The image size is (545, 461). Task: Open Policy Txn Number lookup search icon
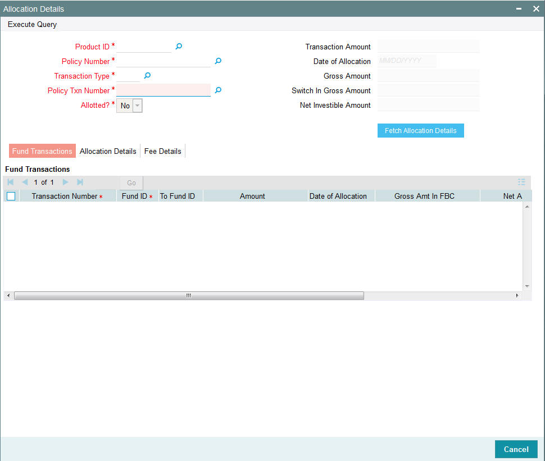(x=218, y=90)
